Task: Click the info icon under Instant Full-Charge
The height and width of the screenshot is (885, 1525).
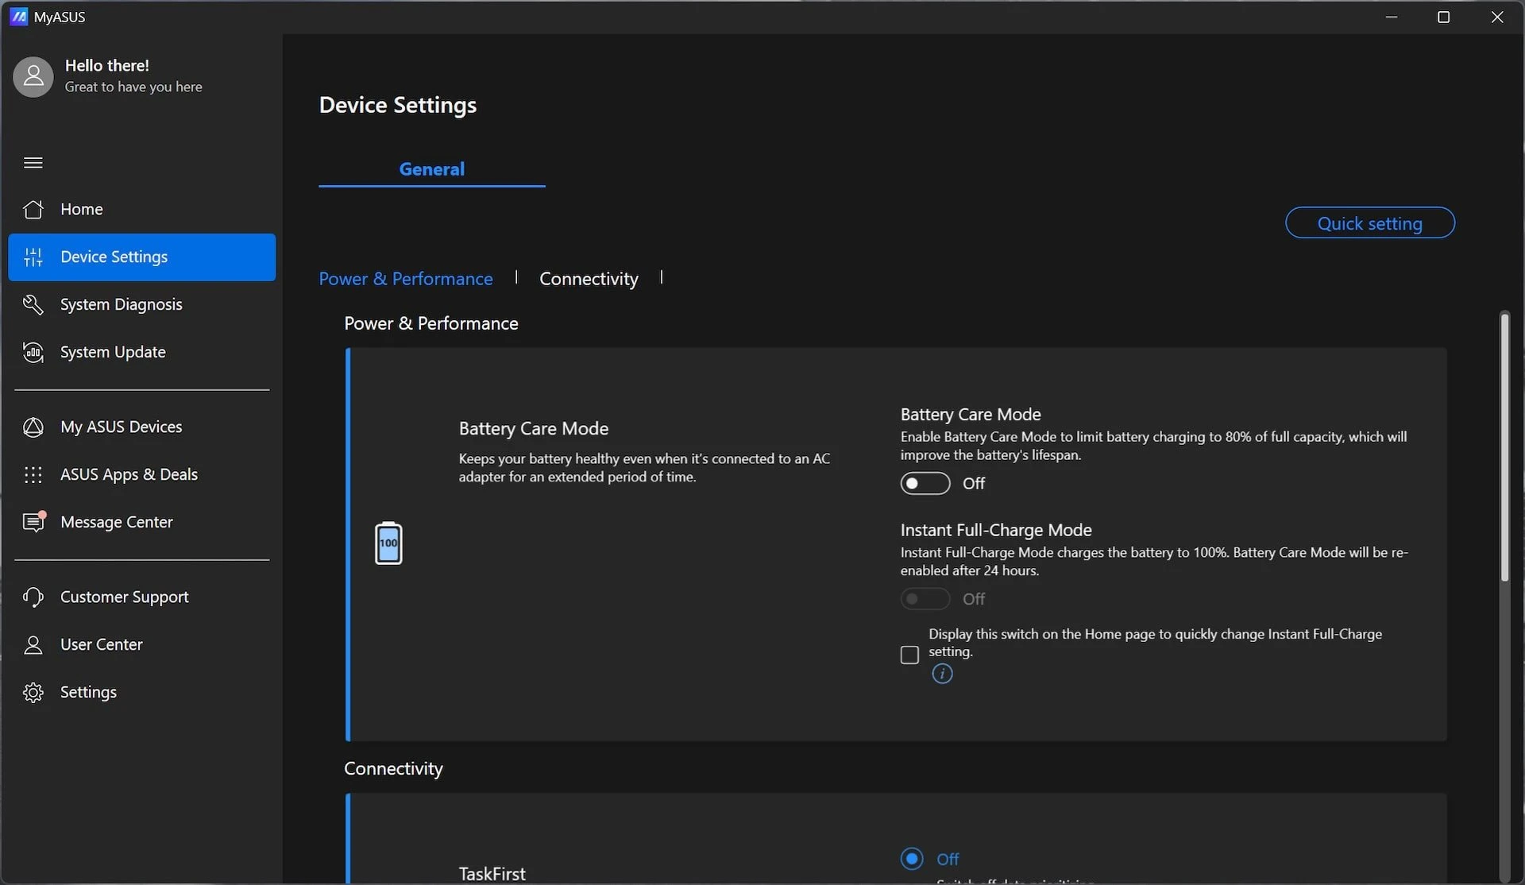Action: coord(942,674)
